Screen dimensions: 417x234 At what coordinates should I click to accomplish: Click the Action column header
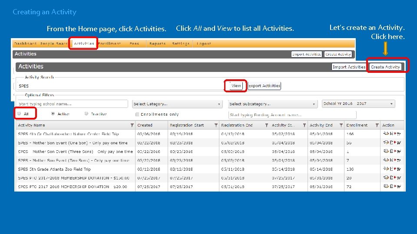[388, 125]
